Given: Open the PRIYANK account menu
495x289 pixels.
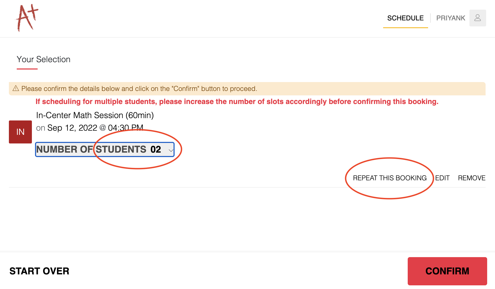Looking at the screenshot, I should (451, 18).
